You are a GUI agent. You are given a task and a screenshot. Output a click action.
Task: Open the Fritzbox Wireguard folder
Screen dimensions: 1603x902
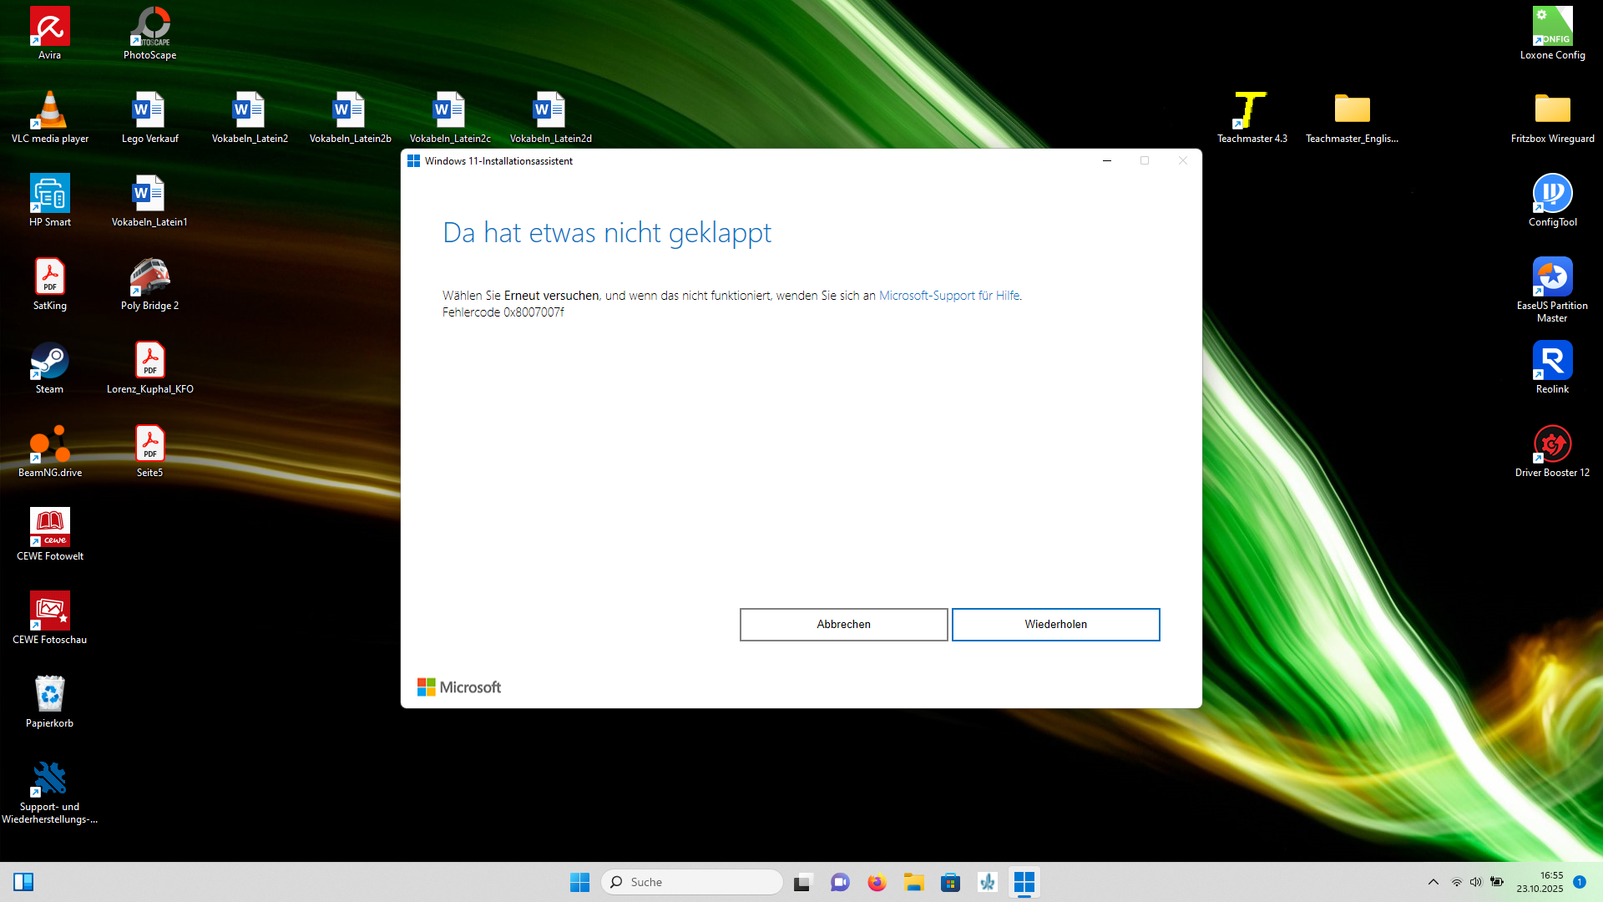pos(1552,117)
